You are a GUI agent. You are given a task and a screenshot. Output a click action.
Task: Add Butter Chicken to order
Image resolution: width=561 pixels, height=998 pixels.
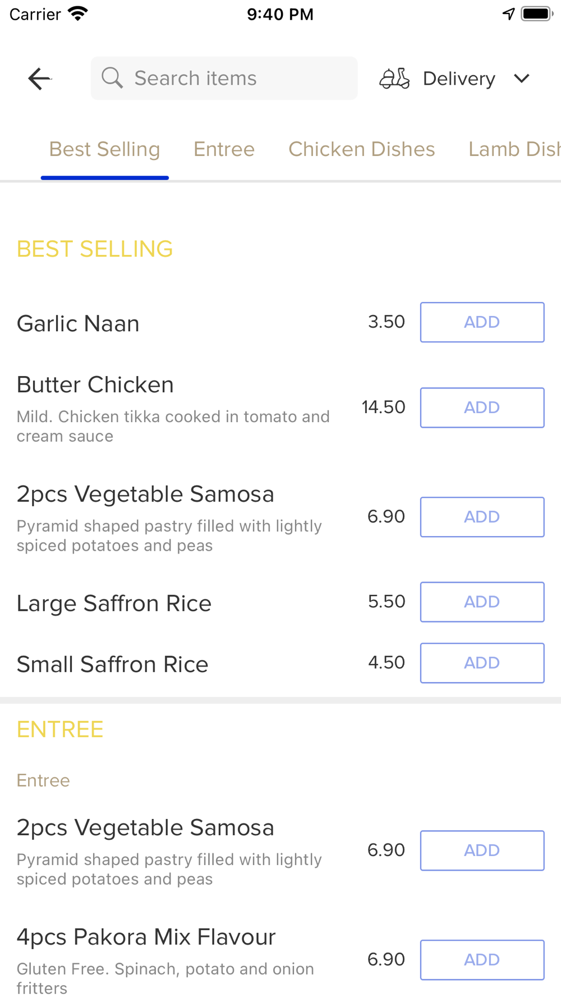(482, 408)
